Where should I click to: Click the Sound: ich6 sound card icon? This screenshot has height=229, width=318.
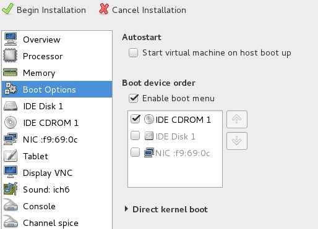[x=11, y=189]
